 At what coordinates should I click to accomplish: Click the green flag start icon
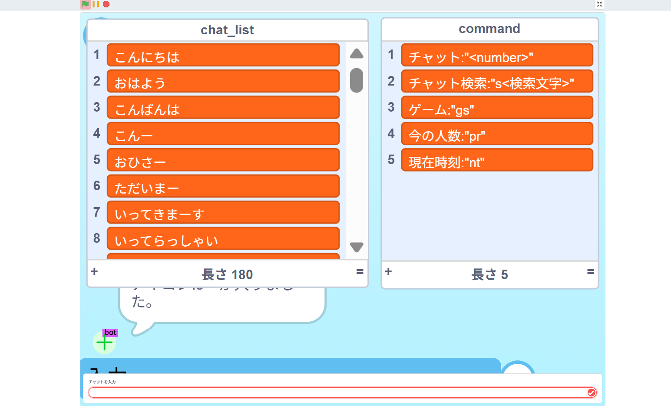coord(86,4)
